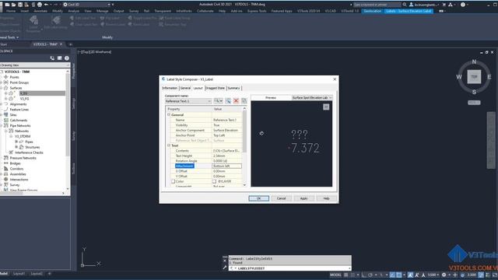The width and height of the screenshot is (498, 280).
Task: Switch to the Dragged State tab
Action: 215,88
